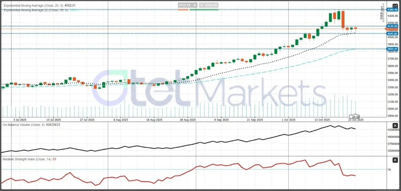Click the 4114.43 buy price button
Screen dimensions: 401x191
[204, 5]
